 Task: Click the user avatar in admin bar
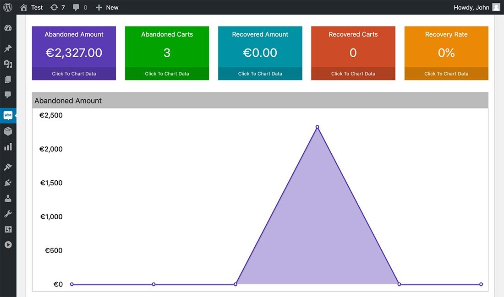coord(496,7)
